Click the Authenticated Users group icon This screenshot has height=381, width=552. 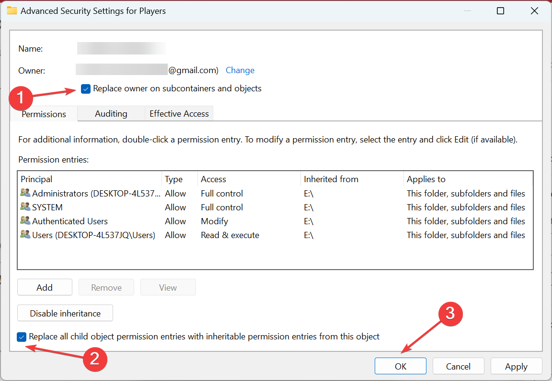pos(25,221)
